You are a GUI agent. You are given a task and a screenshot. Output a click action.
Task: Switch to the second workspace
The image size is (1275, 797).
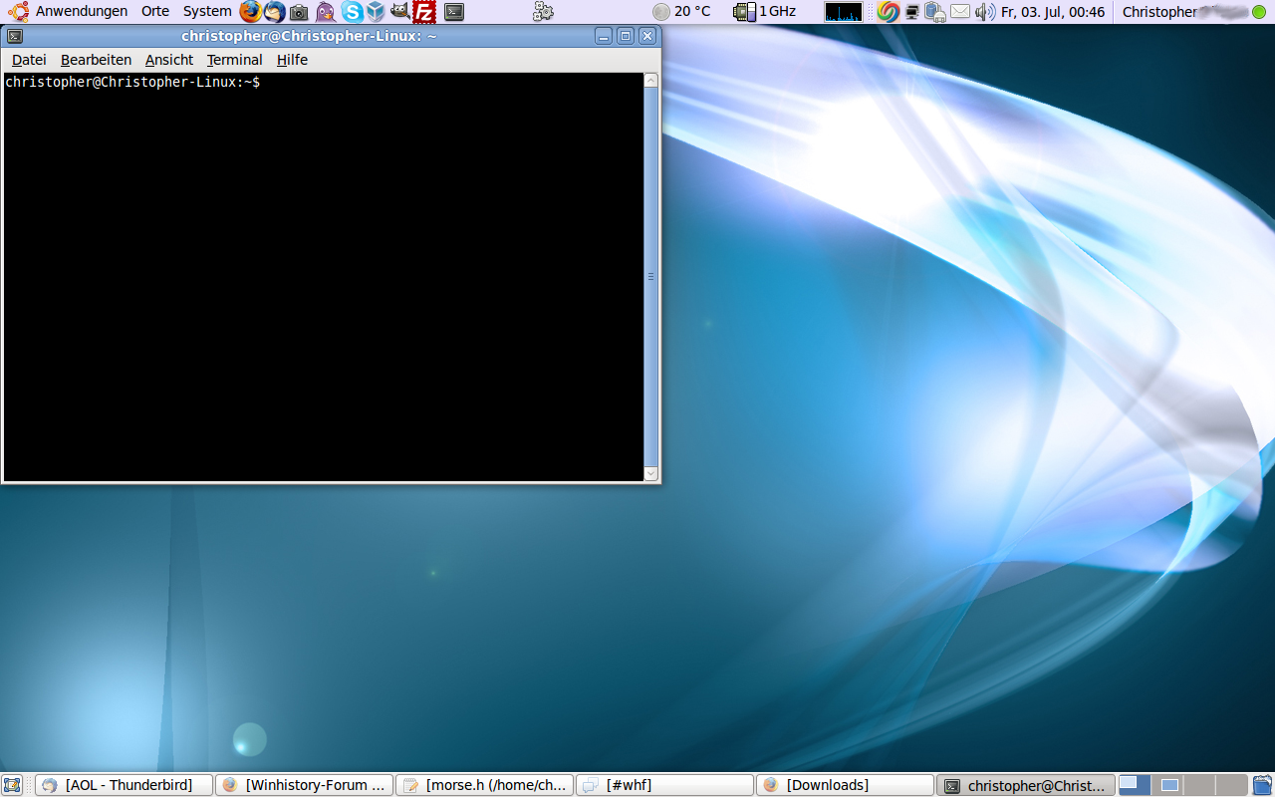1168,785
